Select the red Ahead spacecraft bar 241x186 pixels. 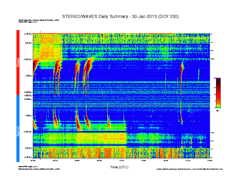tap(18, 63)
